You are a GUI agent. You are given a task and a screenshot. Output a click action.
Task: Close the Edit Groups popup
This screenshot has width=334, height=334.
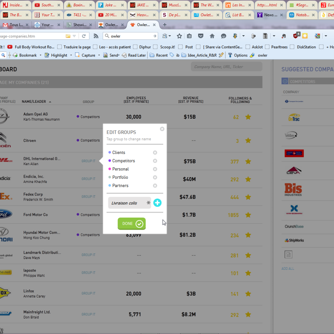click(x=162, y=129)
